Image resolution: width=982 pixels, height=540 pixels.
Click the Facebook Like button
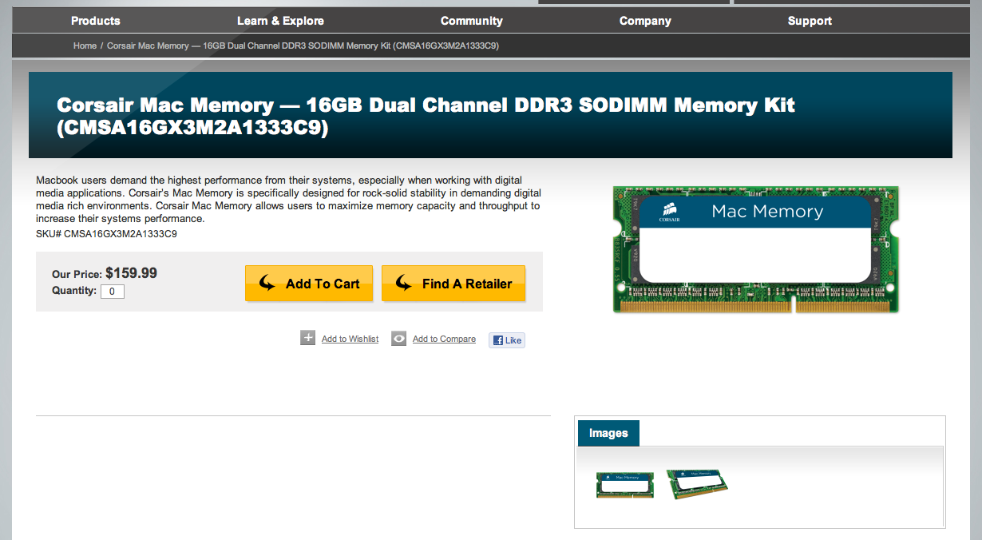click(507, 340)
